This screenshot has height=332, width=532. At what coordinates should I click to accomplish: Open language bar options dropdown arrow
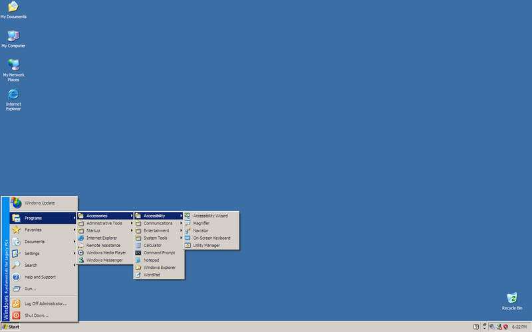pos(485,327)
